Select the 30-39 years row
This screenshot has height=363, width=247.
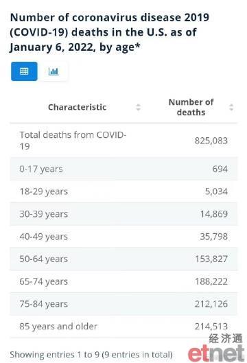123,214
